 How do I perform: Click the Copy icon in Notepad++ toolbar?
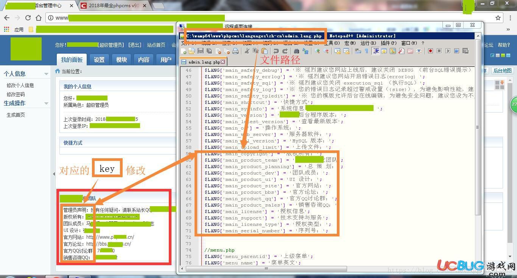click(255, 51)
